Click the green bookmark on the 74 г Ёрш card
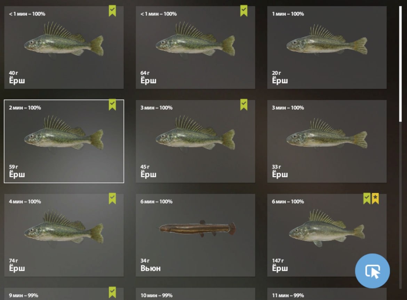The image size is (407, 300). (112, 198)
